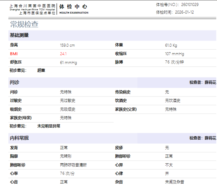Screen dimensions: 217x186
Task: Click the 内科常规 section header
Action: tap(19, 138)
